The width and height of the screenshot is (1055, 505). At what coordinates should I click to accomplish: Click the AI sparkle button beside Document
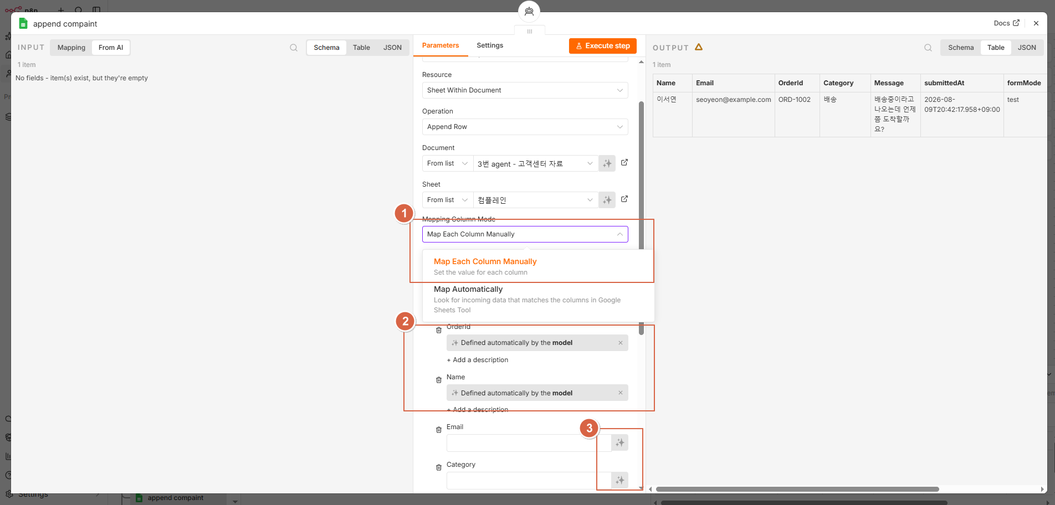click(607, 163)
